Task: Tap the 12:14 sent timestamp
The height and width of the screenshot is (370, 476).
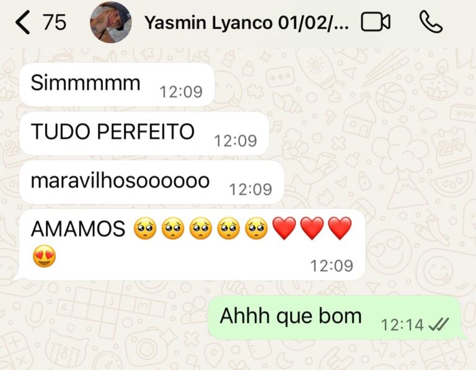Action: [x=402, y=325]
